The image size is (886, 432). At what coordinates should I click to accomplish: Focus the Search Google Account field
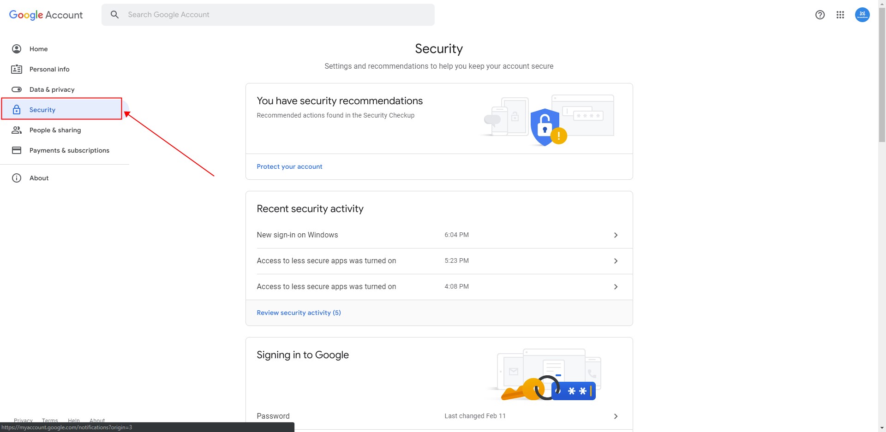pyautogui.click(x=268, y=15)
